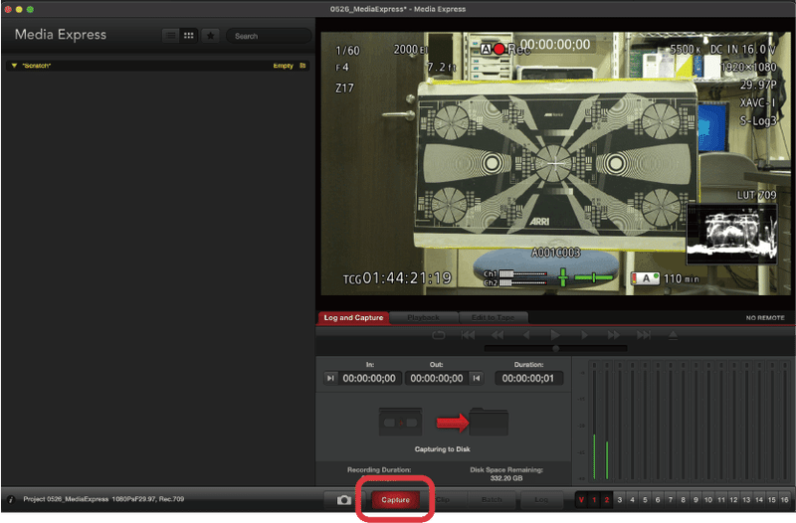The height and width of the screenshot is (523, 796).
Task: Switch to the Edit to Tape tab
Action: pyautogui.click(x=493, y=317)
